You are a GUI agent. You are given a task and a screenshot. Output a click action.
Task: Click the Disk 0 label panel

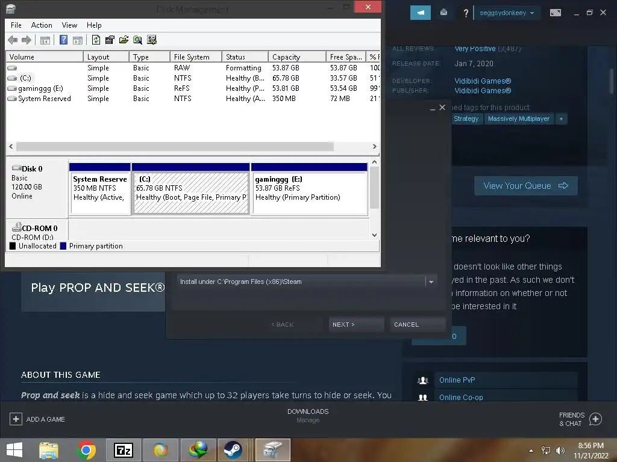37,188
